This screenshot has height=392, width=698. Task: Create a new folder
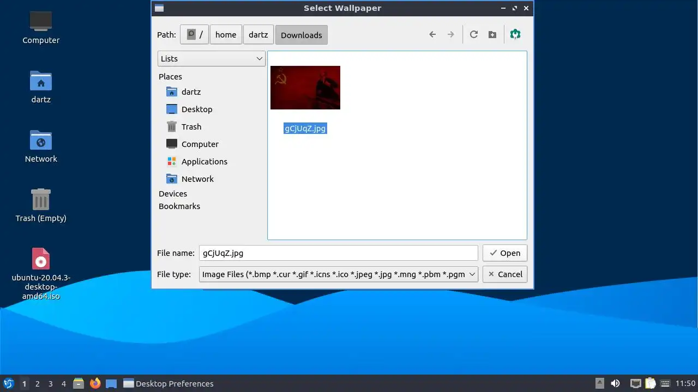[492, 34]
